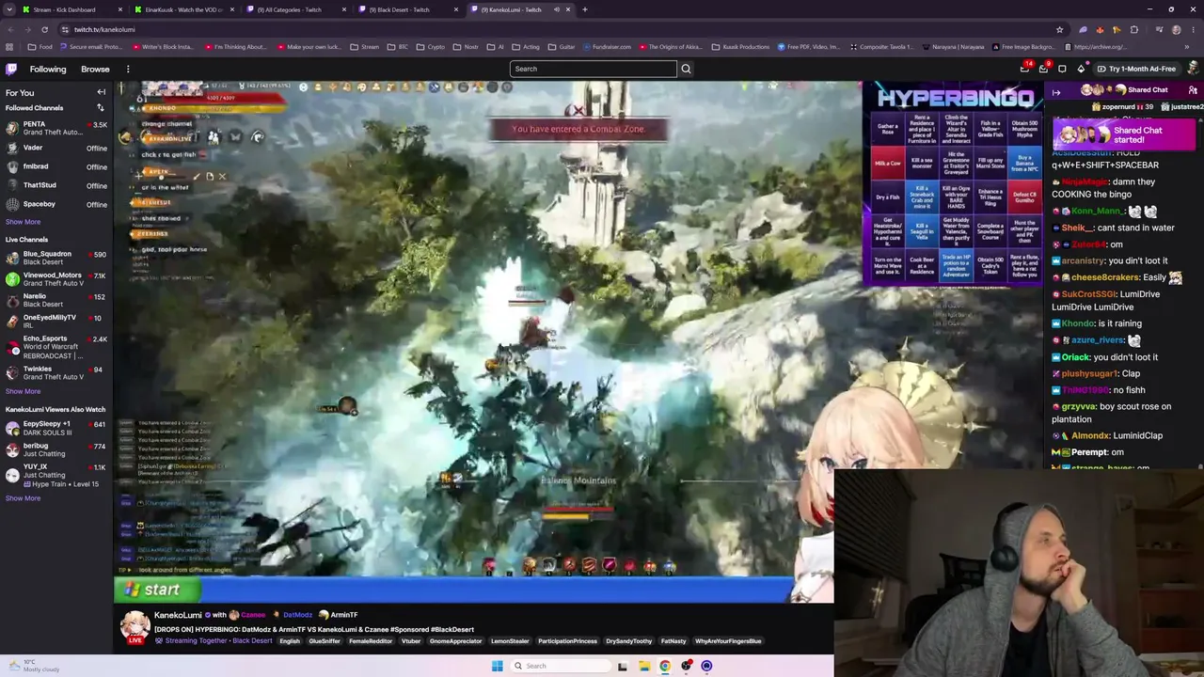Click the GlueSniffer stream tag
Image resolution: width=1204 pixels, height=677 pixels.
tap(325, 641)
